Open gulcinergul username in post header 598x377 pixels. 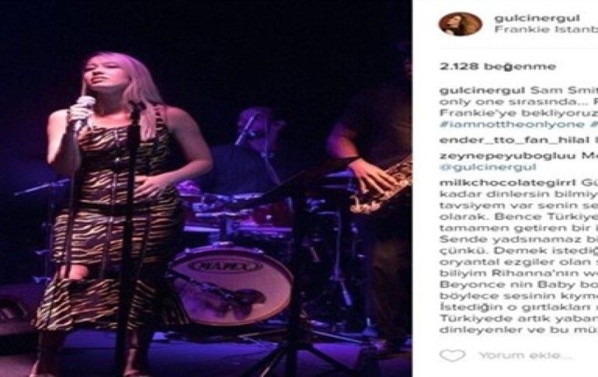(537, 18)
